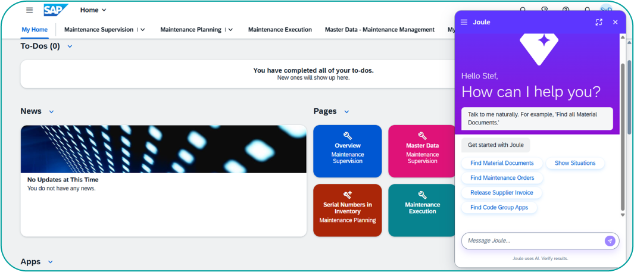
Task: Open the Maintenance Execution page tile
Action: pos(422,210)
